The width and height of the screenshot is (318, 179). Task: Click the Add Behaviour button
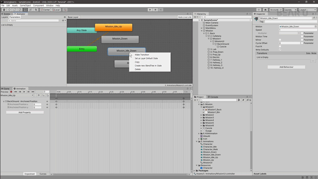click(286, 67)
